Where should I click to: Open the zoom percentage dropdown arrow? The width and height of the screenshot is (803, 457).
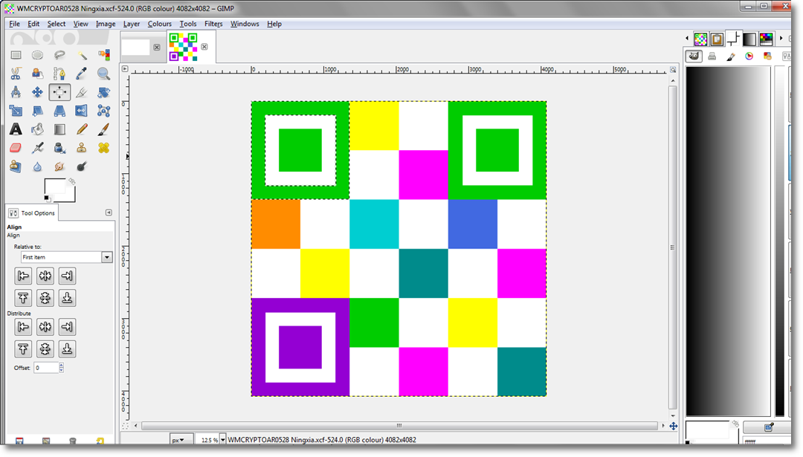tap(223, 440)
